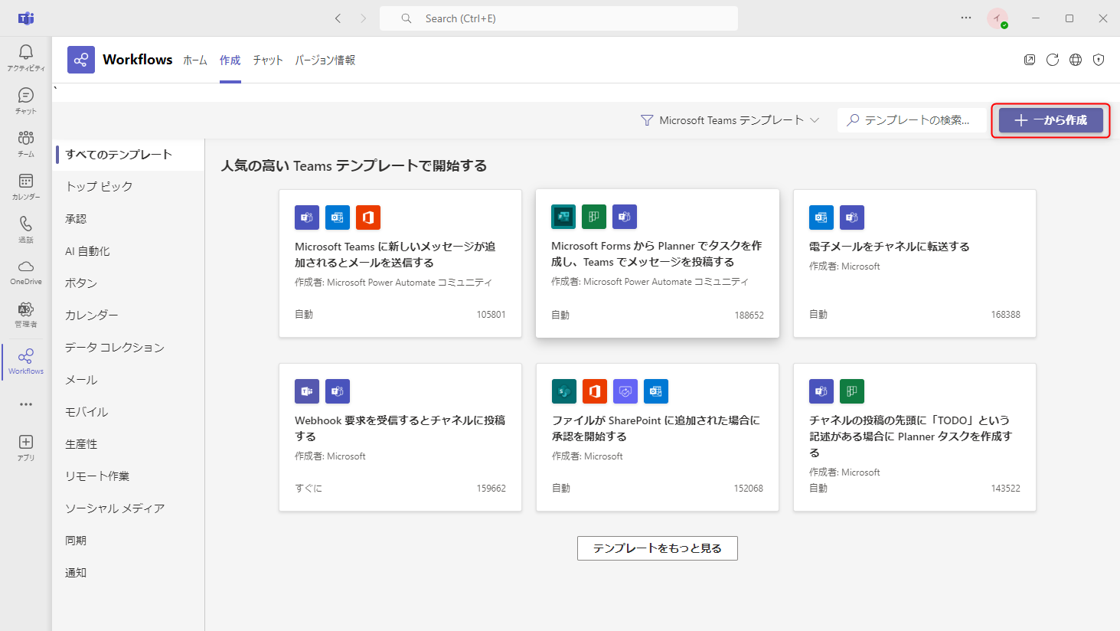Open Microsoft Forms から Planner template
This screenshot has width=1120, height=631.
658,263
